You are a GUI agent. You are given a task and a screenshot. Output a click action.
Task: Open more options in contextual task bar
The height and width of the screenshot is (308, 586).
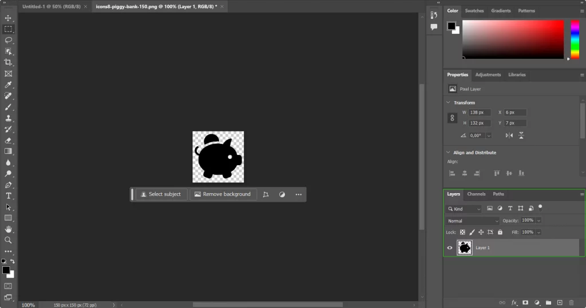point(298,194)
